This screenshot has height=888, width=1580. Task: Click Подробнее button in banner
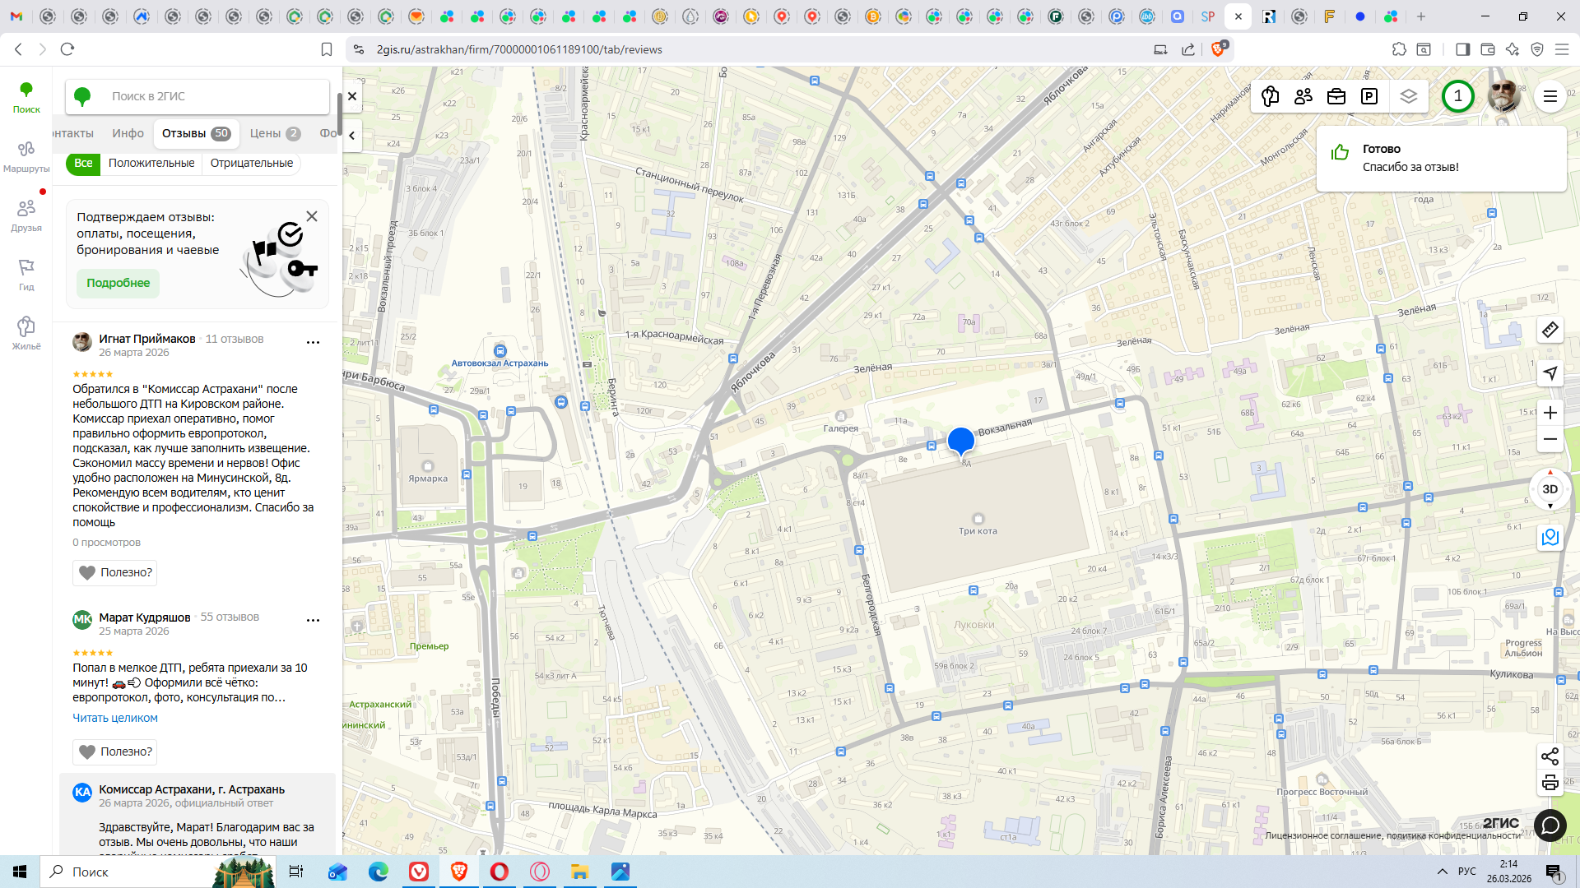(118, 283)
